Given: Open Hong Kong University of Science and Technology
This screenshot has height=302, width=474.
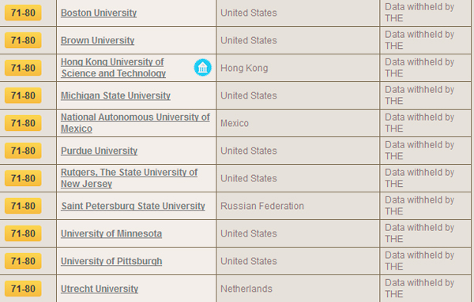Looking at the screenshot, I should tap(113, 68).
